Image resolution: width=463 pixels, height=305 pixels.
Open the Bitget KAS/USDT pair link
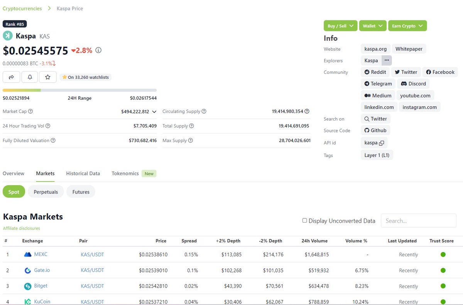[92, 286]
